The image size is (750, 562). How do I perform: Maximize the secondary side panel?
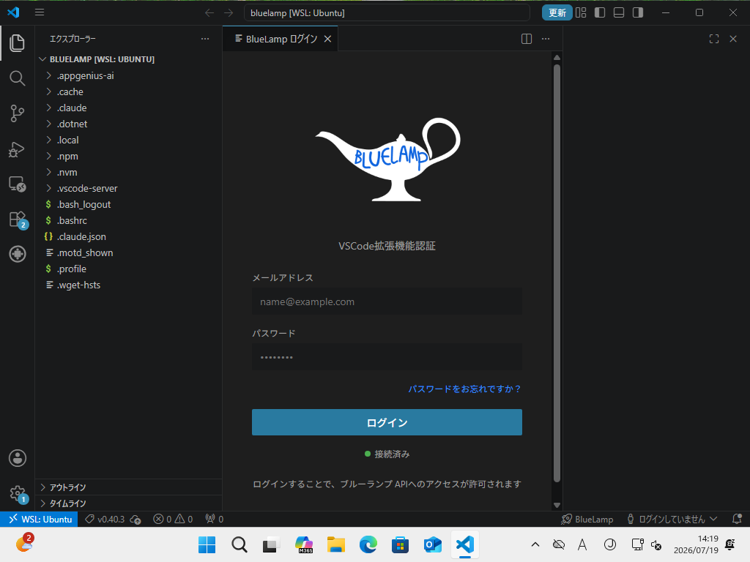(x=714, y=39)
